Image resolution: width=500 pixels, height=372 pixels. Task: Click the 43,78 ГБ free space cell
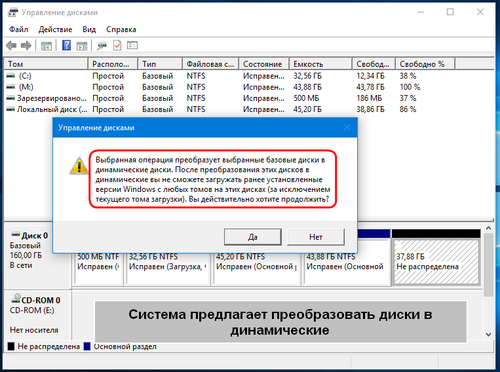pos(370,87)
